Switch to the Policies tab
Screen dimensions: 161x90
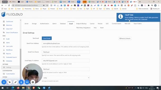(100, 23)
